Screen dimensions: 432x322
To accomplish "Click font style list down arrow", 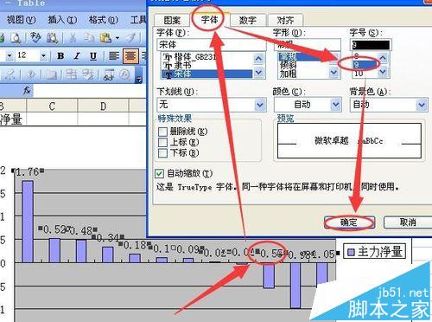I will pyautogui.click(x=334, y=72).
